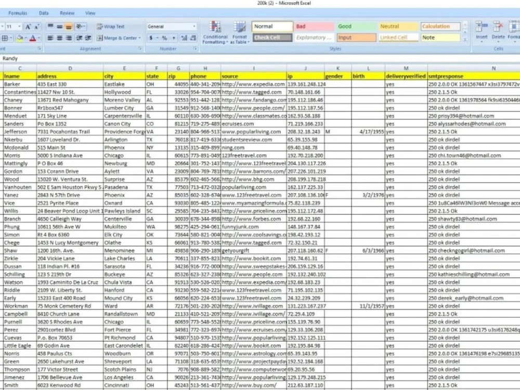
Task: Apply the yellow fill color bucket
Action: click(x=20, y=38)
